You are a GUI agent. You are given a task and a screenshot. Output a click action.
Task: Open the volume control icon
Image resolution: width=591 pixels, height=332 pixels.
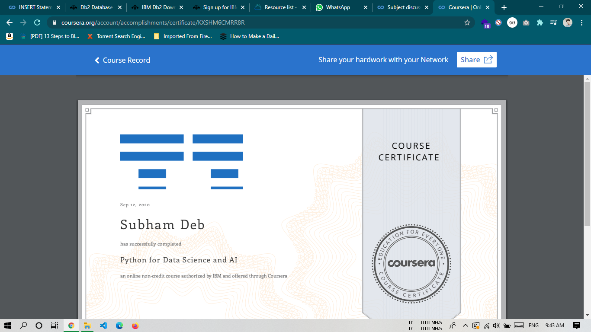(x=496, y=326)
